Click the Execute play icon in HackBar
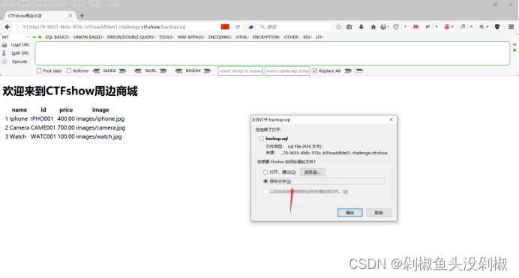519x278 pixels. point(4,61)
